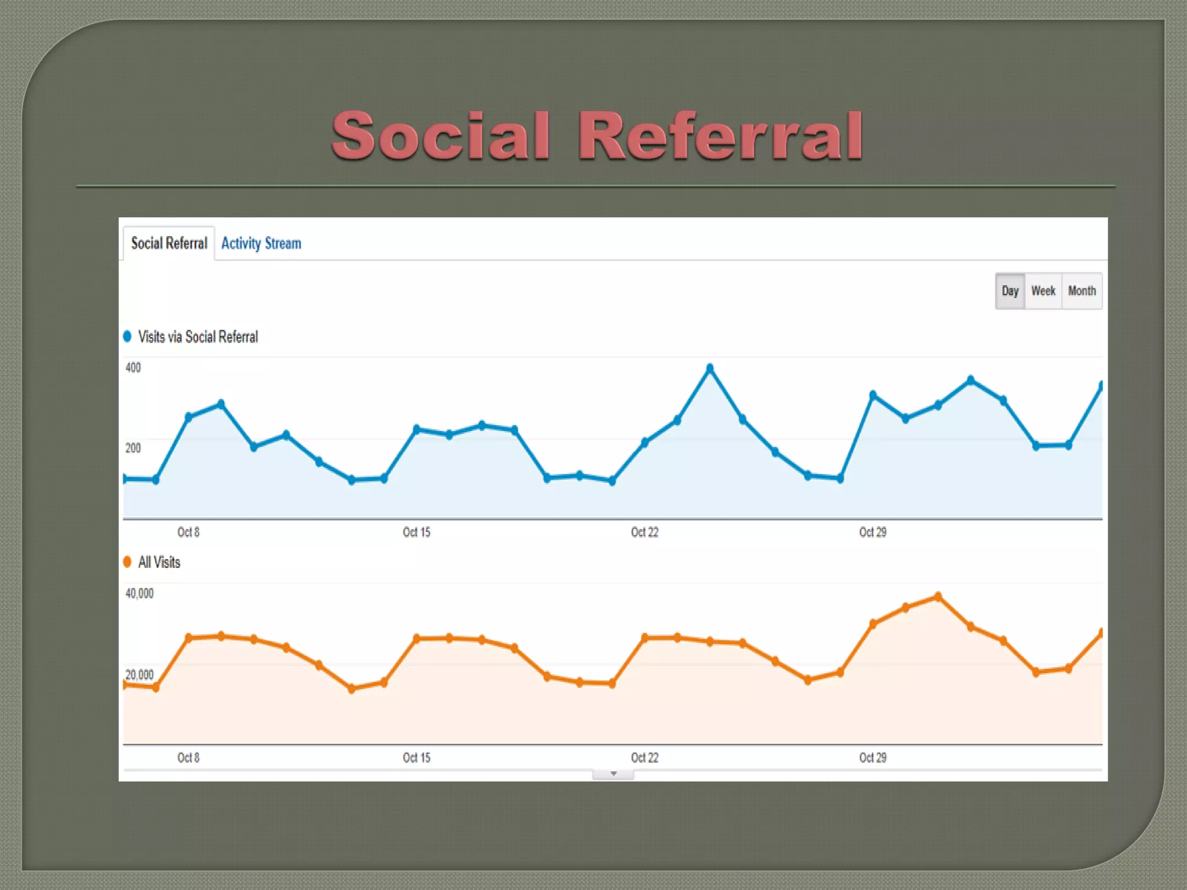1187x890 pixels.
Task: Click Oct 22 label under orange chart
Action: click(x=645, y=758)
